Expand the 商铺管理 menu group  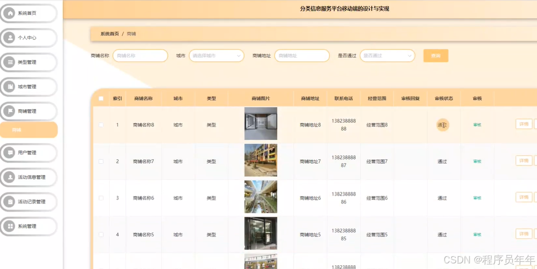[29, 111]
